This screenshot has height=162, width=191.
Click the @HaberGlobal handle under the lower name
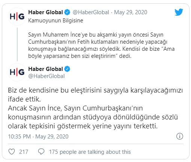tap(47, 76)
